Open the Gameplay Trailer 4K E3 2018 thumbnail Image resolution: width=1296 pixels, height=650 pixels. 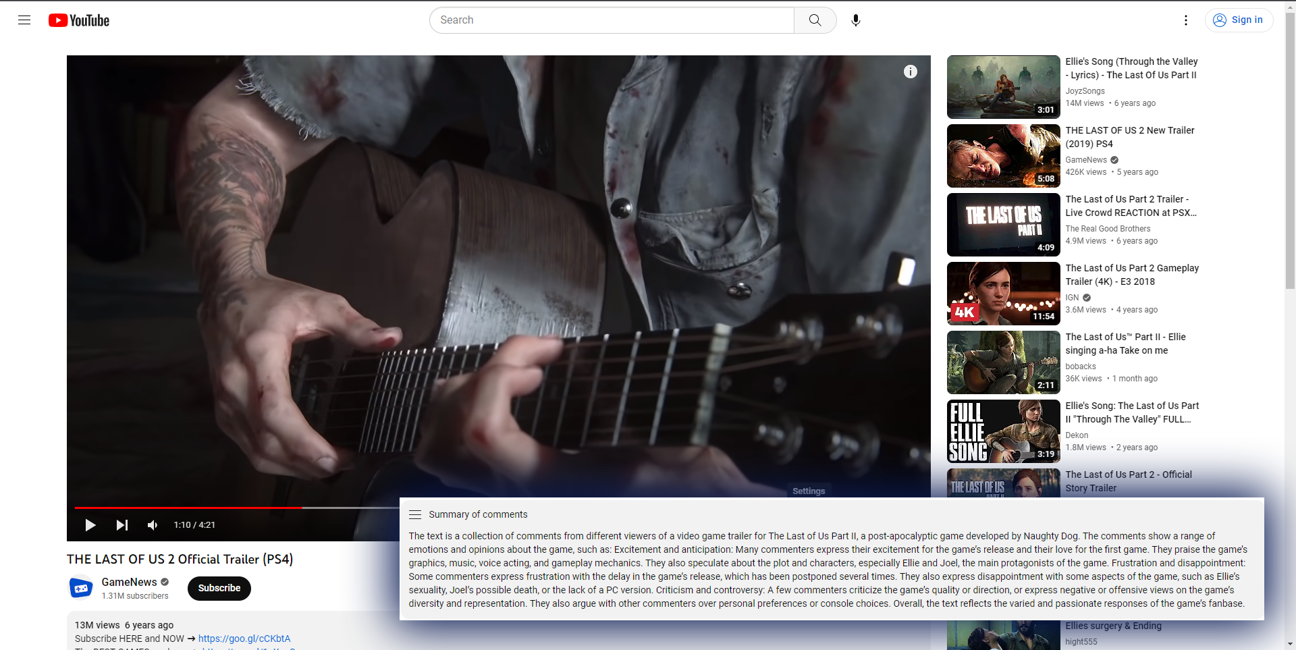(x=1004, y=294)
